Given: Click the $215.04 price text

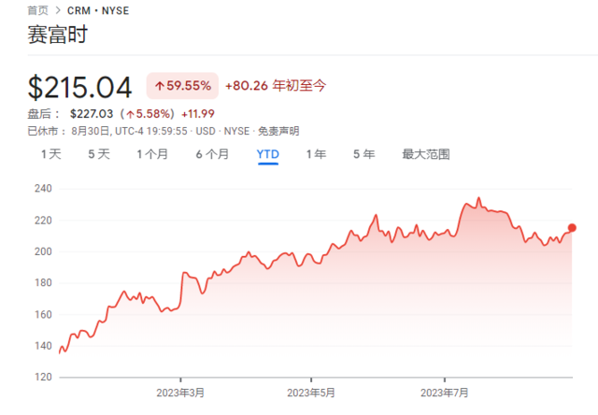Looking at the screenshot, I should 79,88.
